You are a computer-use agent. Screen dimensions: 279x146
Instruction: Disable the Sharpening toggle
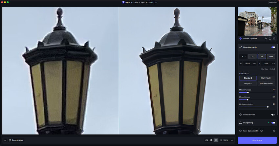point(273,123)
